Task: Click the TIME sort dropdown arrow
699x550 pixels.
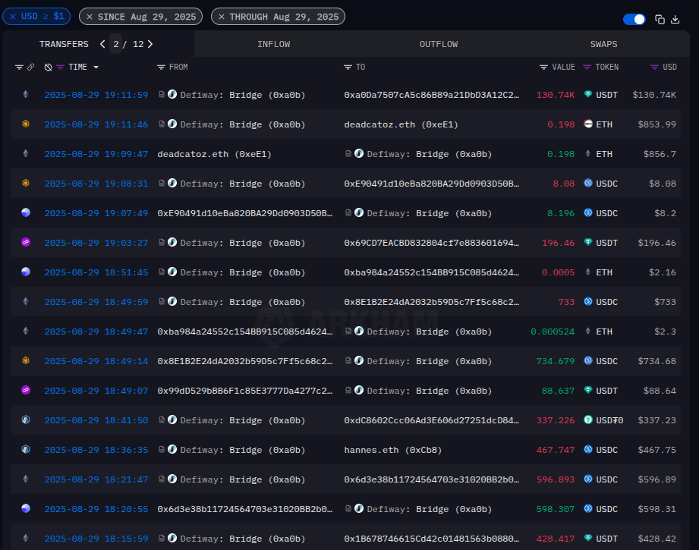Action: pos(96,68)
